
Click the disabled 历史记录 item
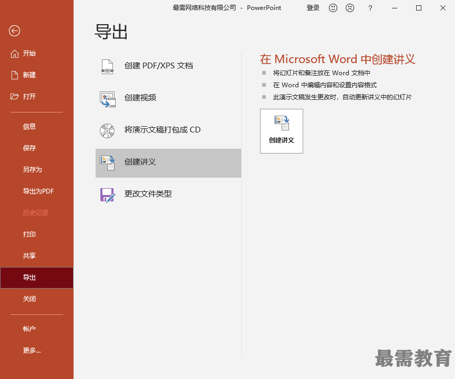37,212
